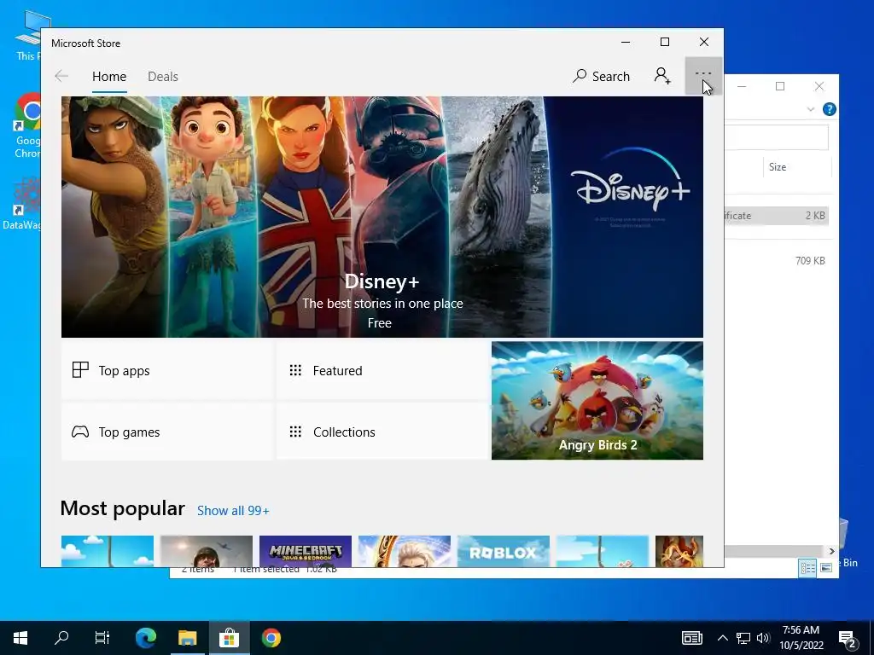
Task: Open the Featured category
Action: (x=382, y=370)
